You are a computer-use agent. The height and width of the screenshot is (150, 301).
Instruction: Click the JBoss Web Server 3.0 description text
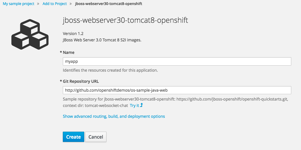click(102, 40)
